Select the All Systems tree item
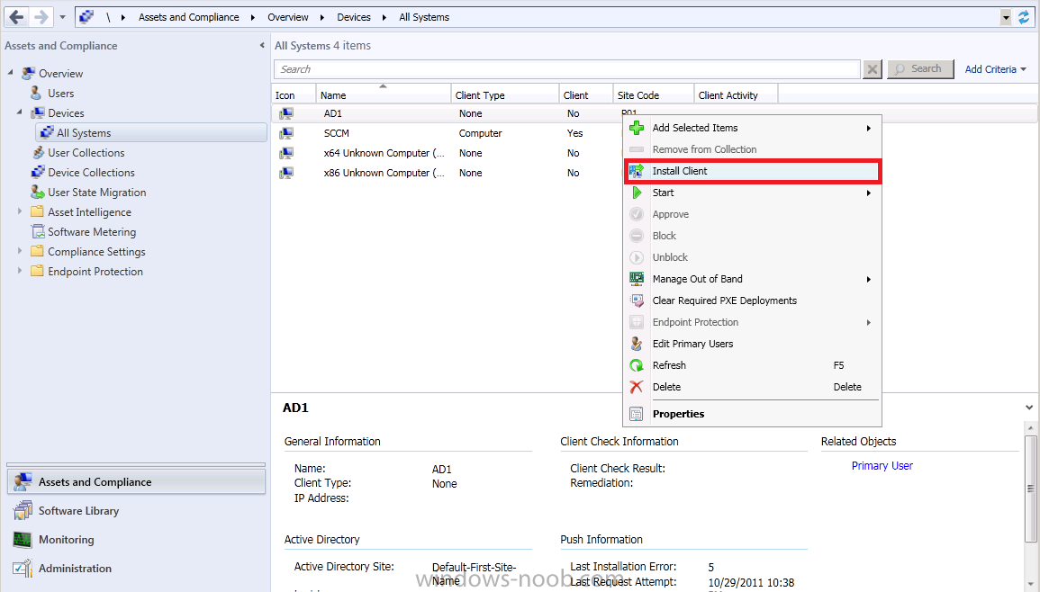This screenshot has height=592, width=1040. [x=151, y=132]
